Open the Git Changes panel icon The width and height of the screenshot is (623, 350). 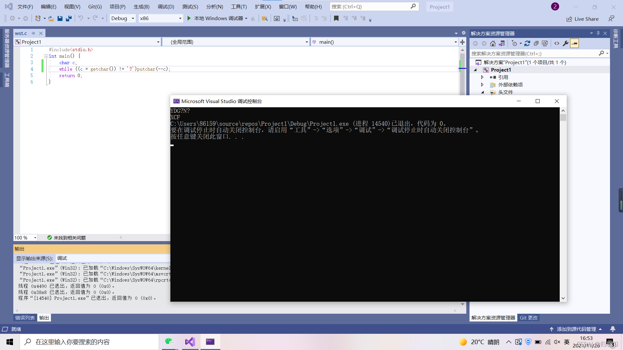point(529,318)
